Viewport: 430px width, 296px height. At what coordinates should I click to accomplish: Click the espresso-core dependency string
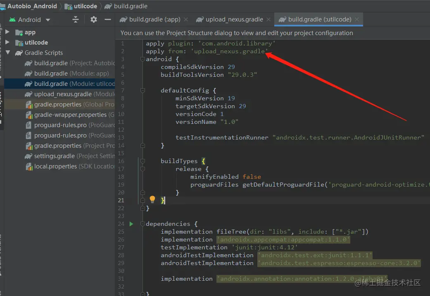[339, 263]
